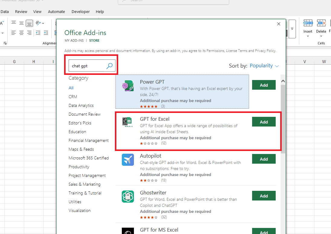This screenshot has width=331, height=234.
Task: Increase the cell indent
Action: [x=46, y=33]
